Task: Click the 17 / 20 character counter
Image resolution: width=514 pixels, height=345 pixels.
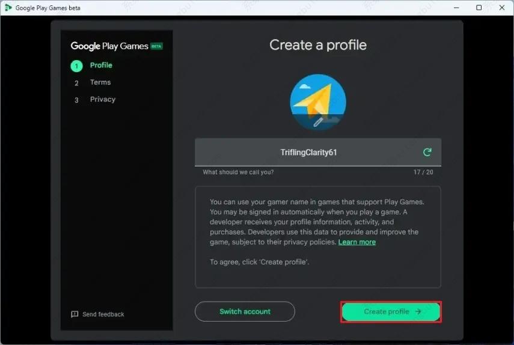Action: tap(423, 172)
